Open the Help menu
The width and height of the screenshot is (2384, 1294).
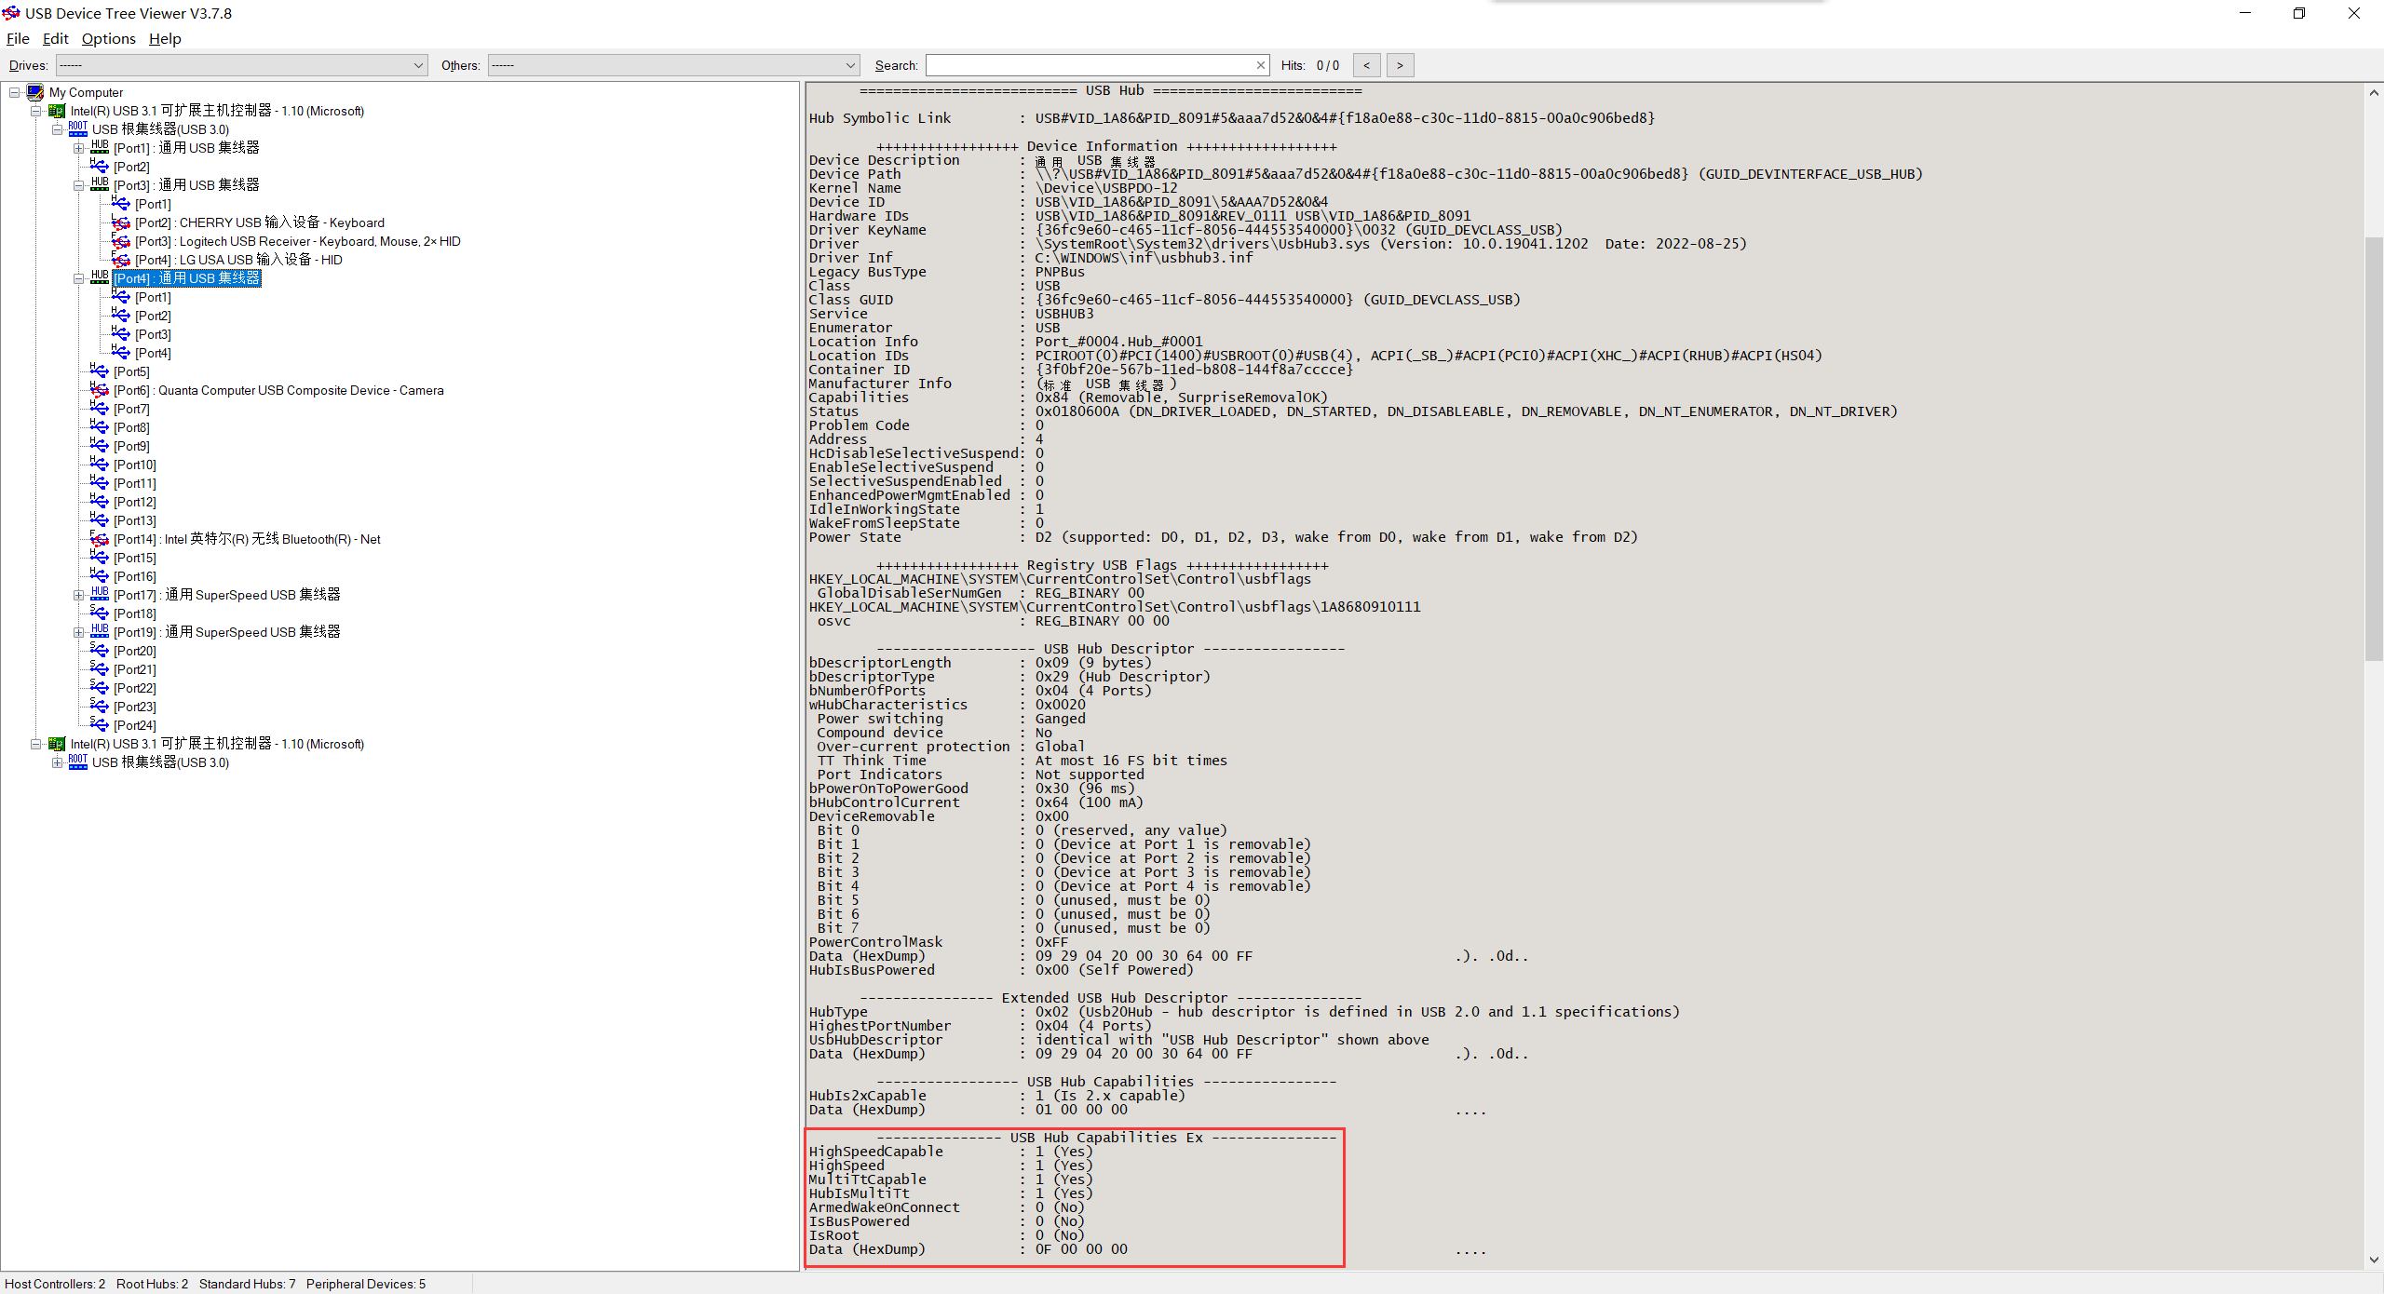click(x=165, y=38)
